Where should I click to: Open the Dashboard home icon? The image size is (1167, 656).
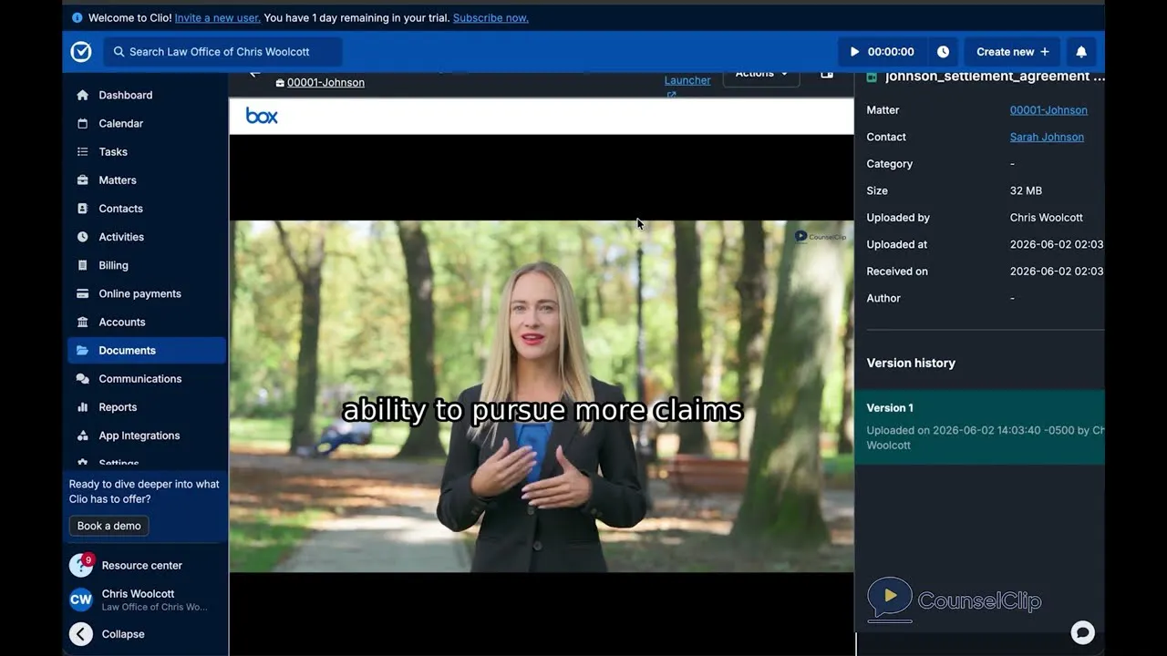click(83, 95)
